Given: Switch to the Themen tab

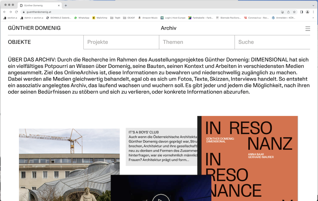Looking at the screenshot, I should tap(197, 42).
